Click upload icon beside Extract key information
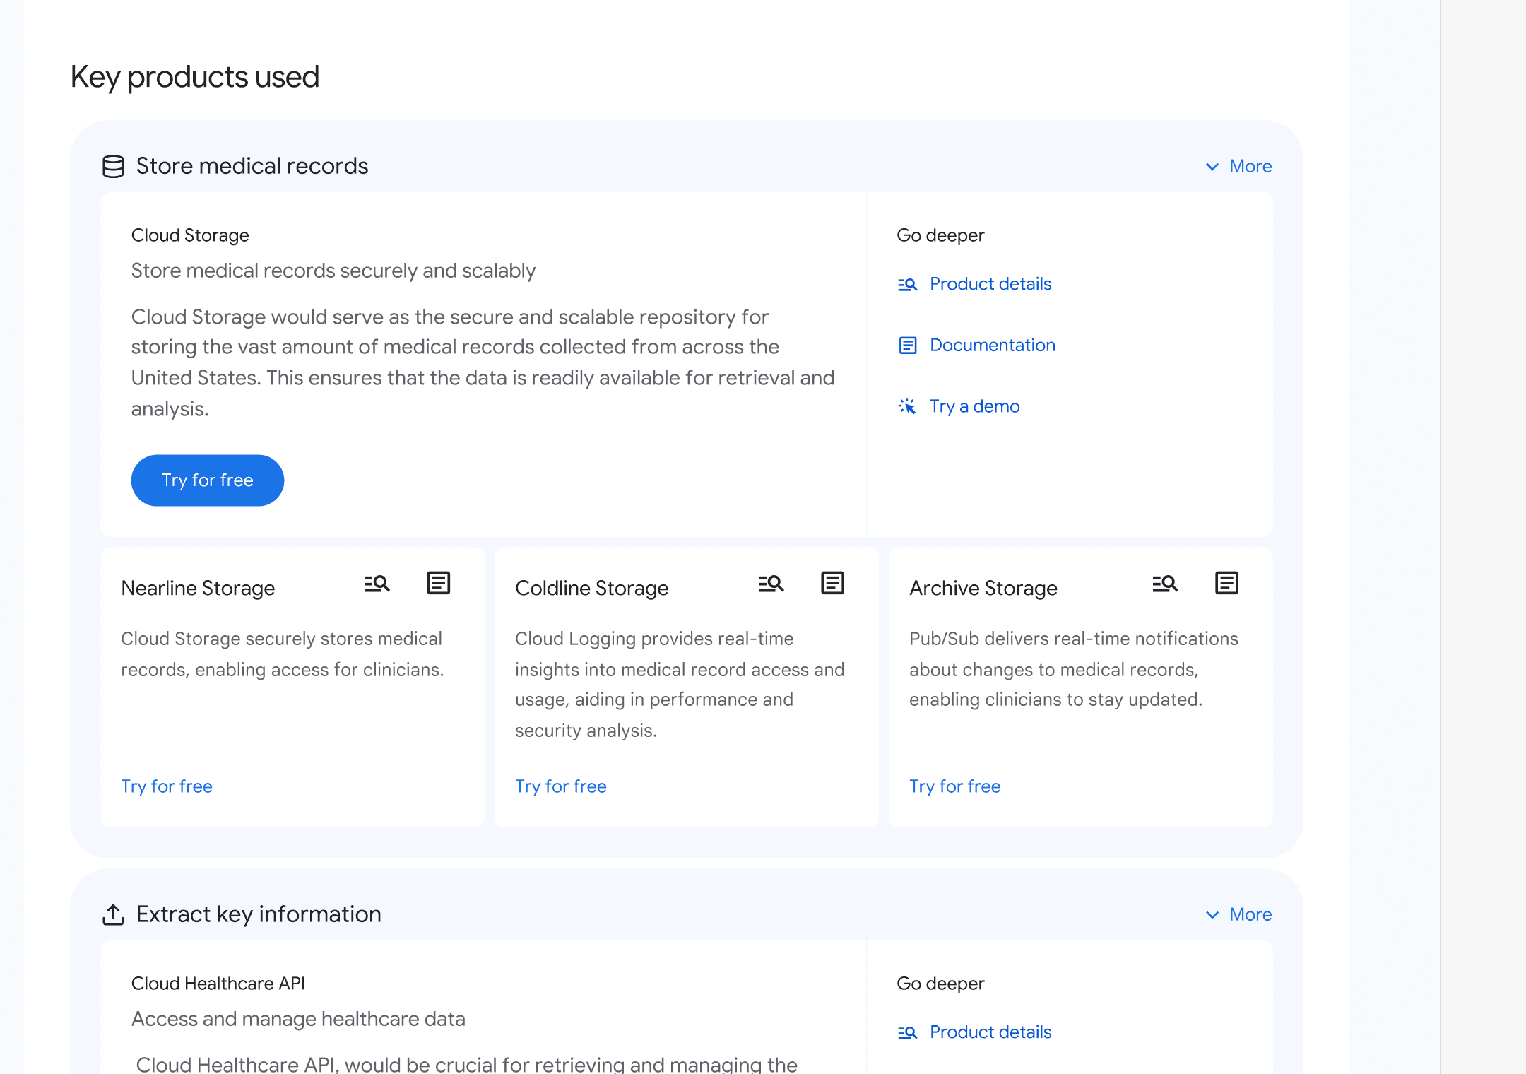The image size is (1526, 1074). coord(113,914)
